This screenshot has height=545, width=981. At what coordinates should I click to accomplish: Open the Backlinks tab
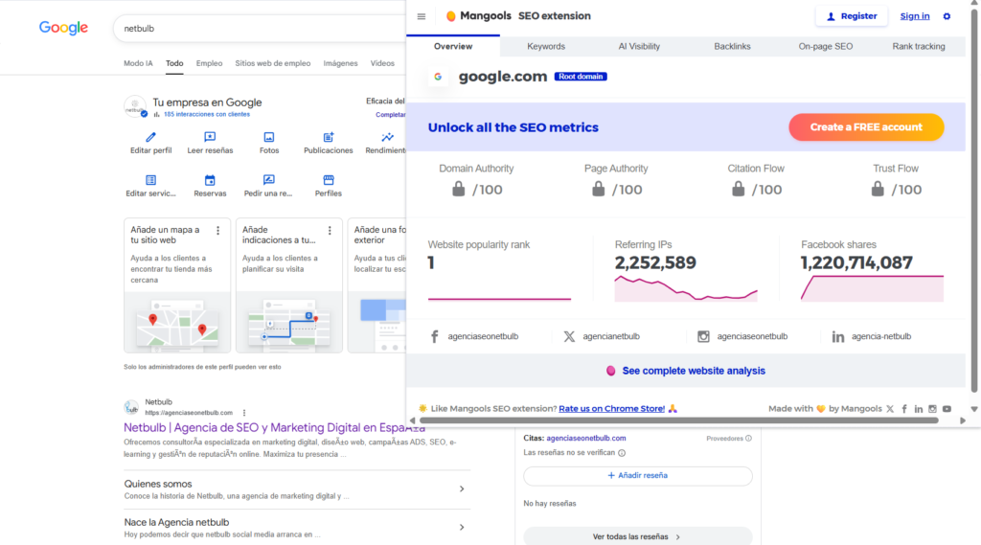click(x=732, y=46)
